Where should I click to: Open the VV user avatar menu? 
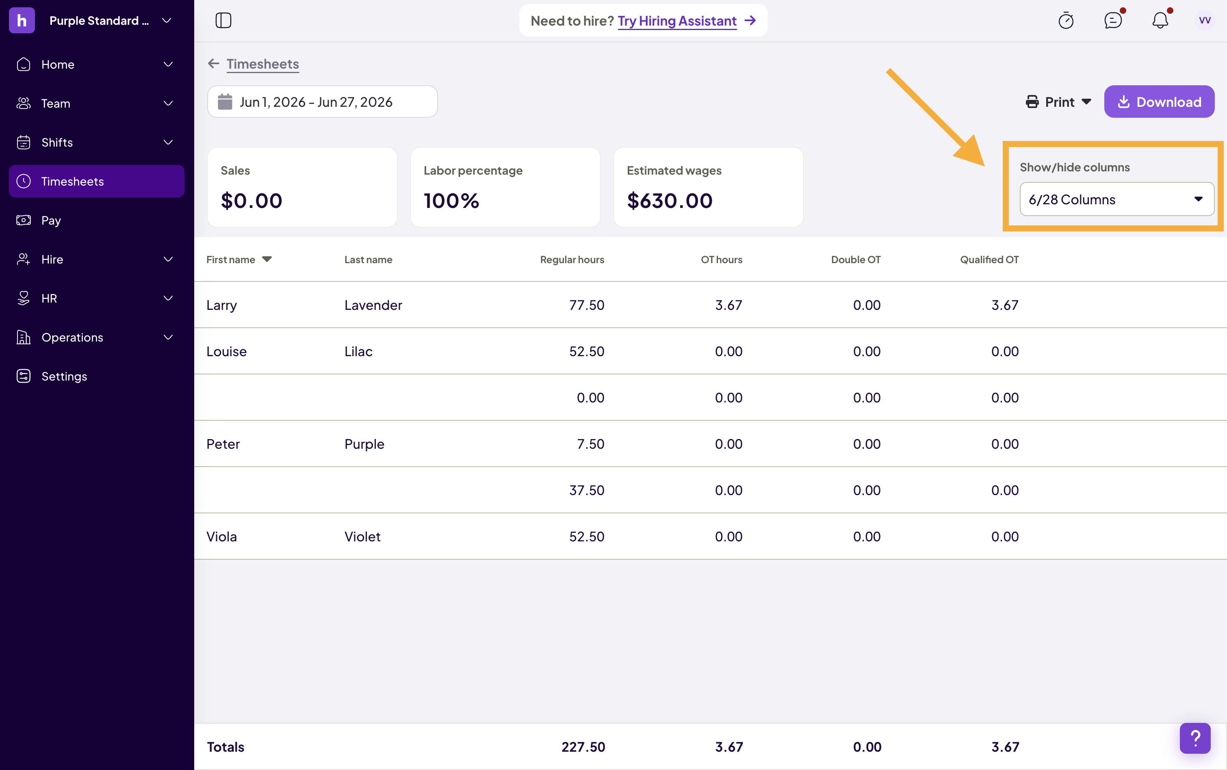coord(1205,20)
